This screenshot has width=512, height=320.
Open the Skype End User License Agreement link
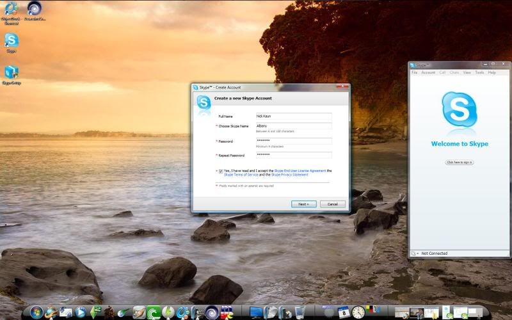click(300, 171)
